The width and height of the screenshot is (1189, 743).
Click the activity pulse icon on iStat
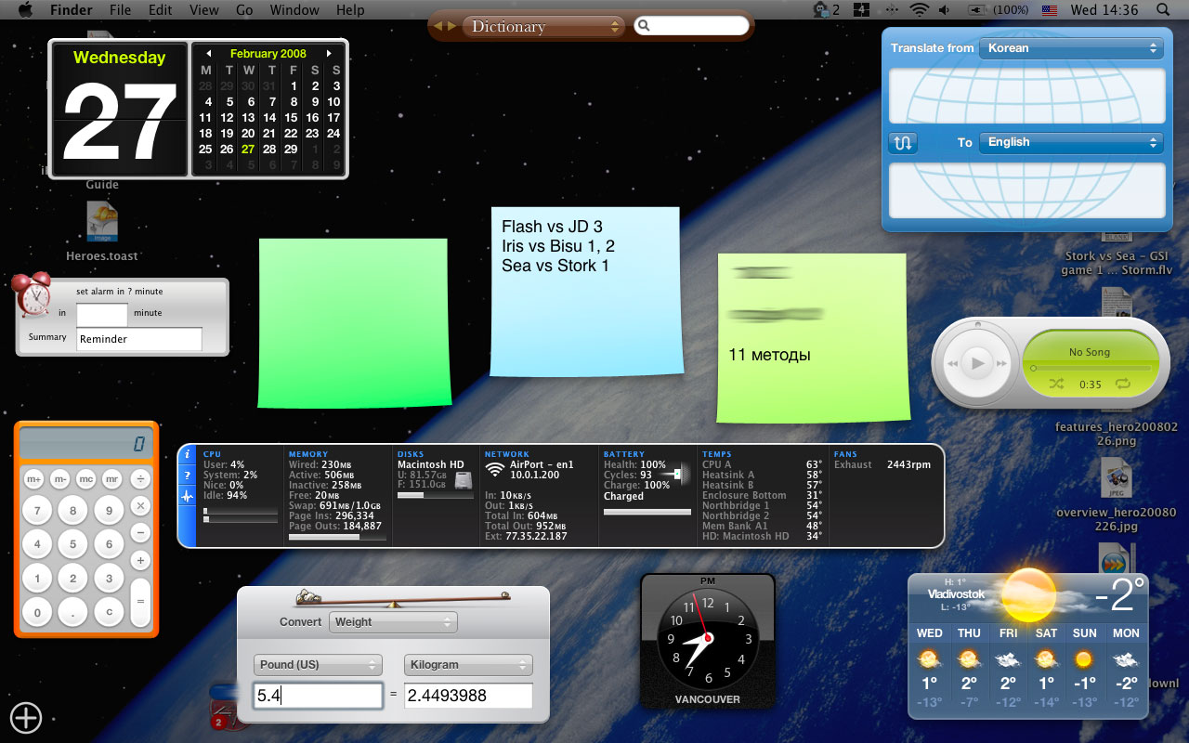tap(188, 497)
